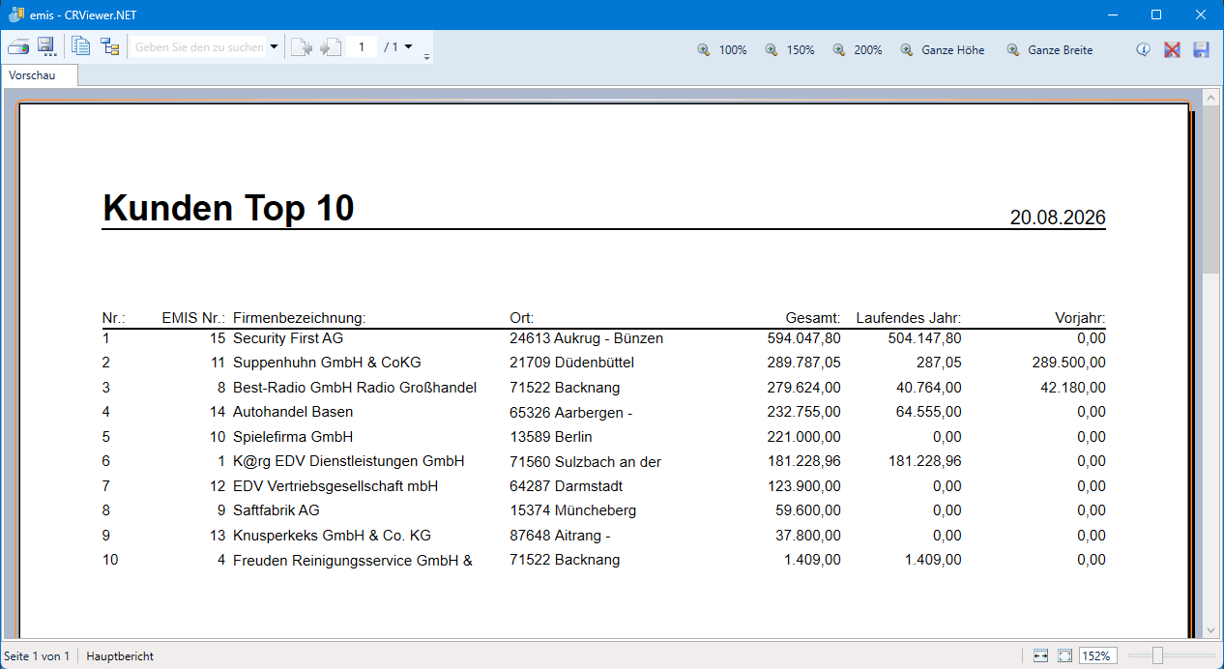Click the export report disk icon
The image size is (1224, 669).
pos(45,46)
